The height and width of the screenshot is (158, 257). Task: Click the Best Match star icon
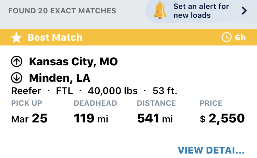click(16, 38)
